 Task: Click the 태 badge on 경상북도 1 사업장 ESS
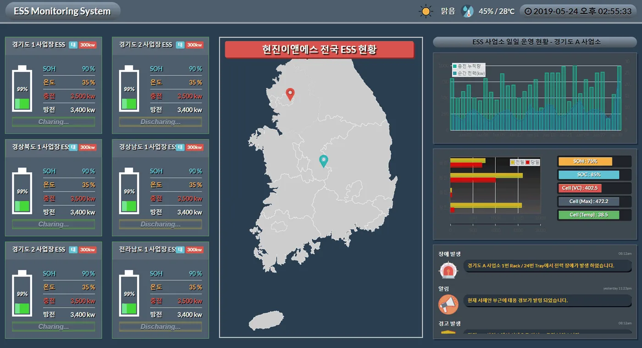click(x=73, y=147)
